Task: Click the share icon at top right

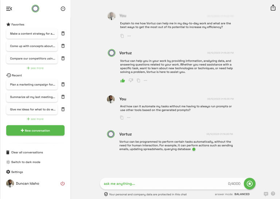Action: point(273,8)
